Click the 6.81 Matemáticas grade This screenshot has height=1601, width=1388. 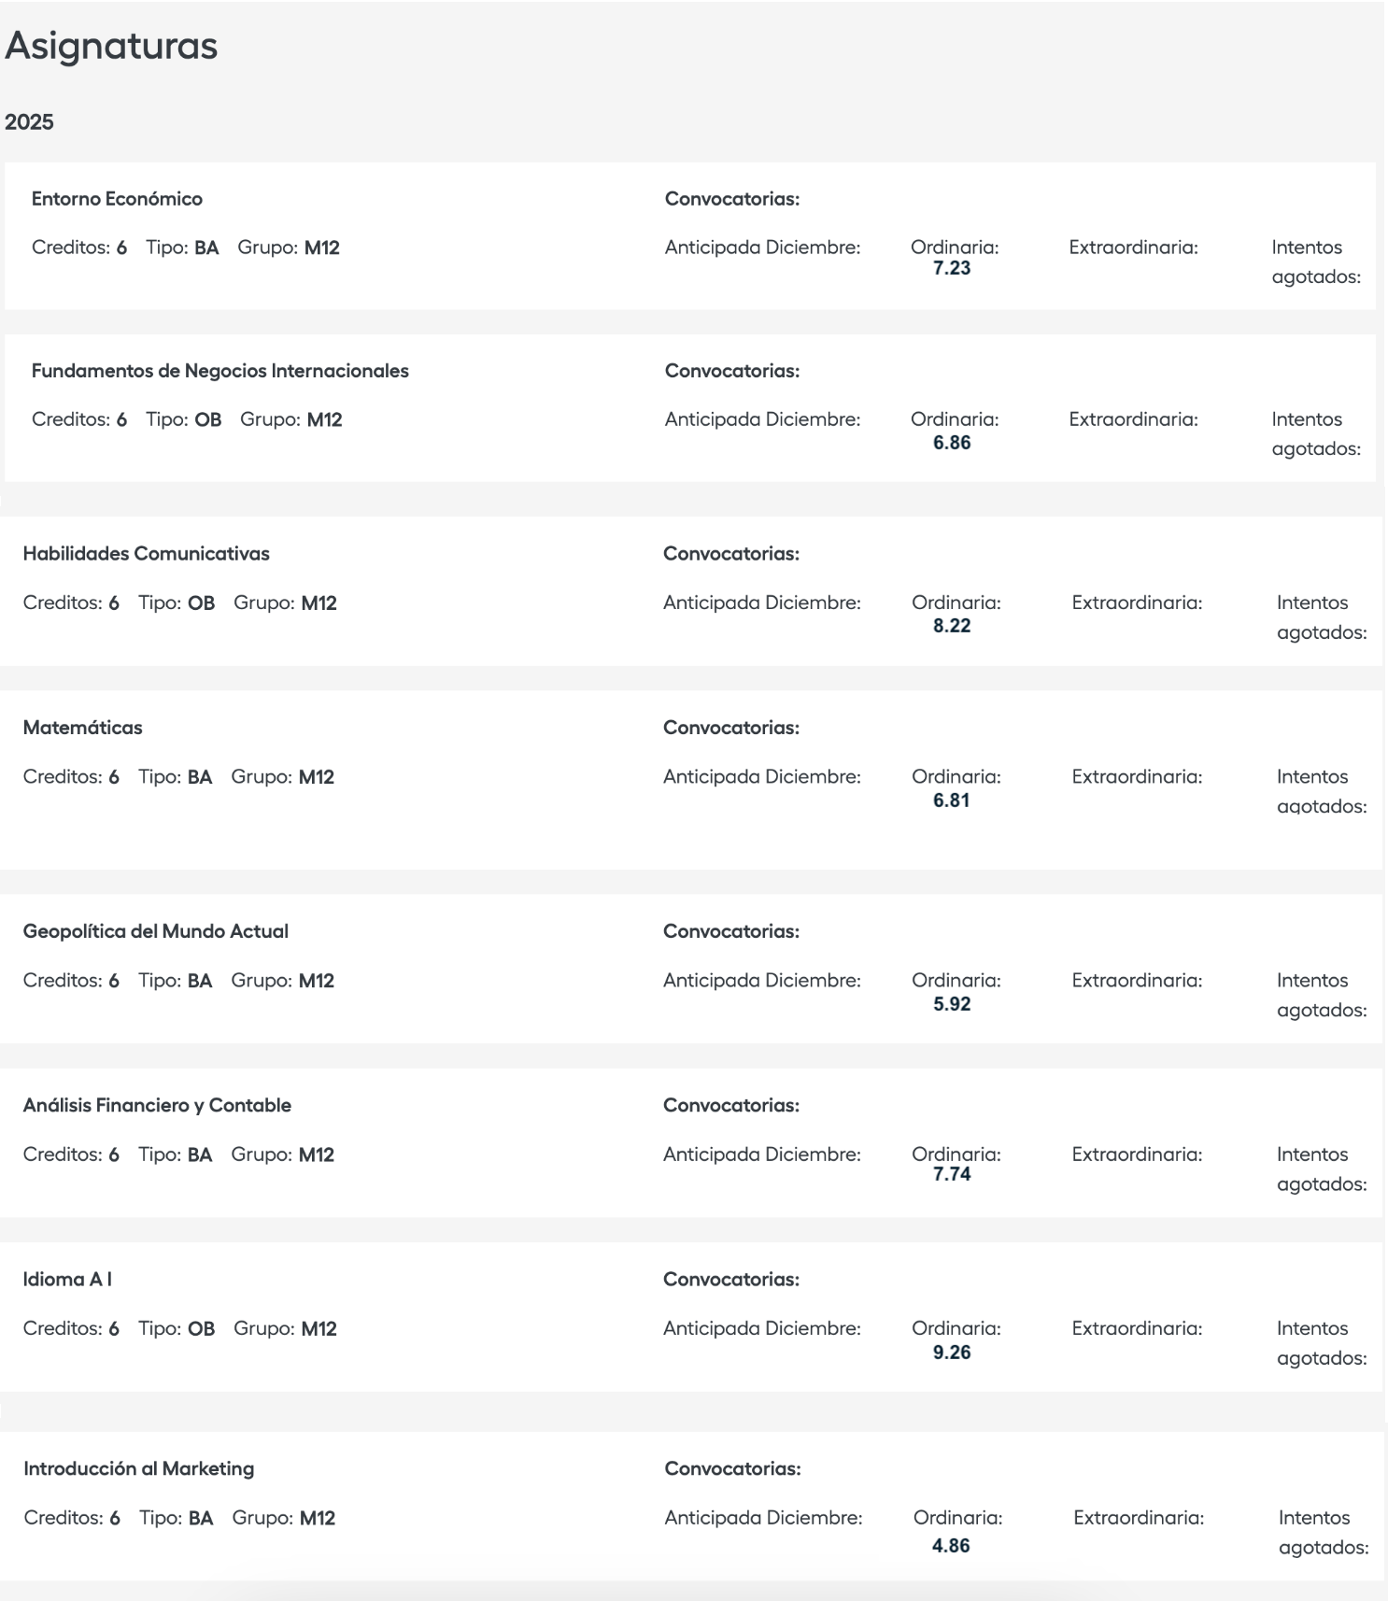[952, 800]
